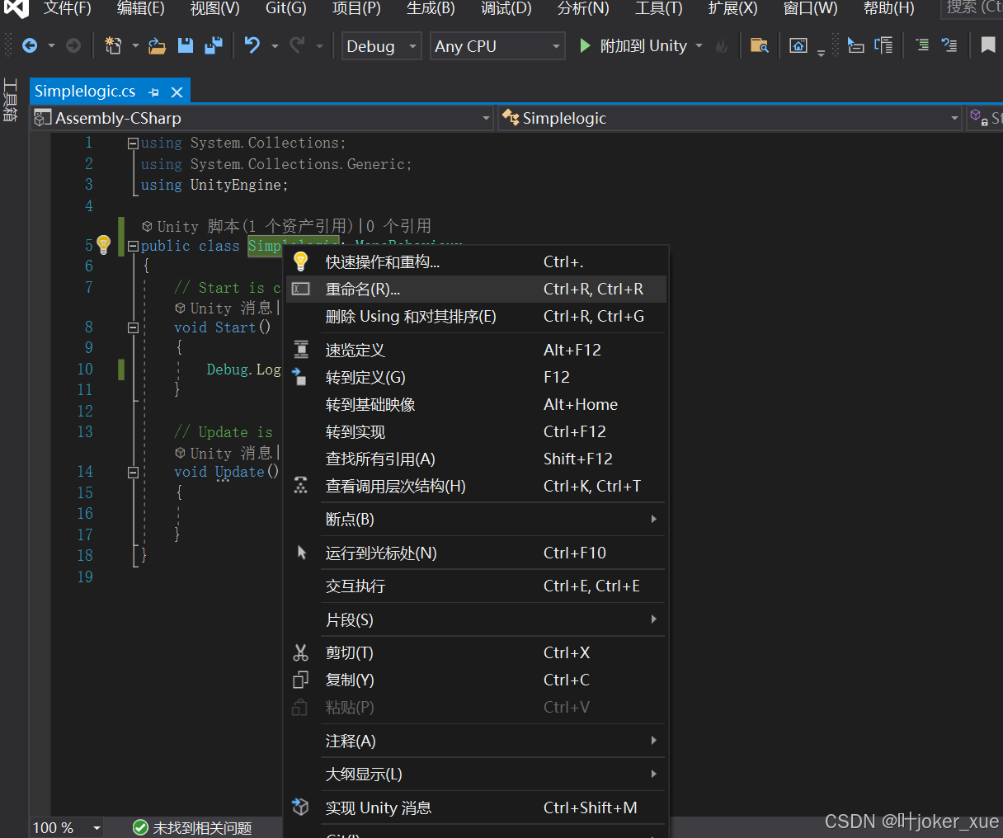Click the Open File folder icon
Screen dimensions: 1003x838
[x=157, y=45]
